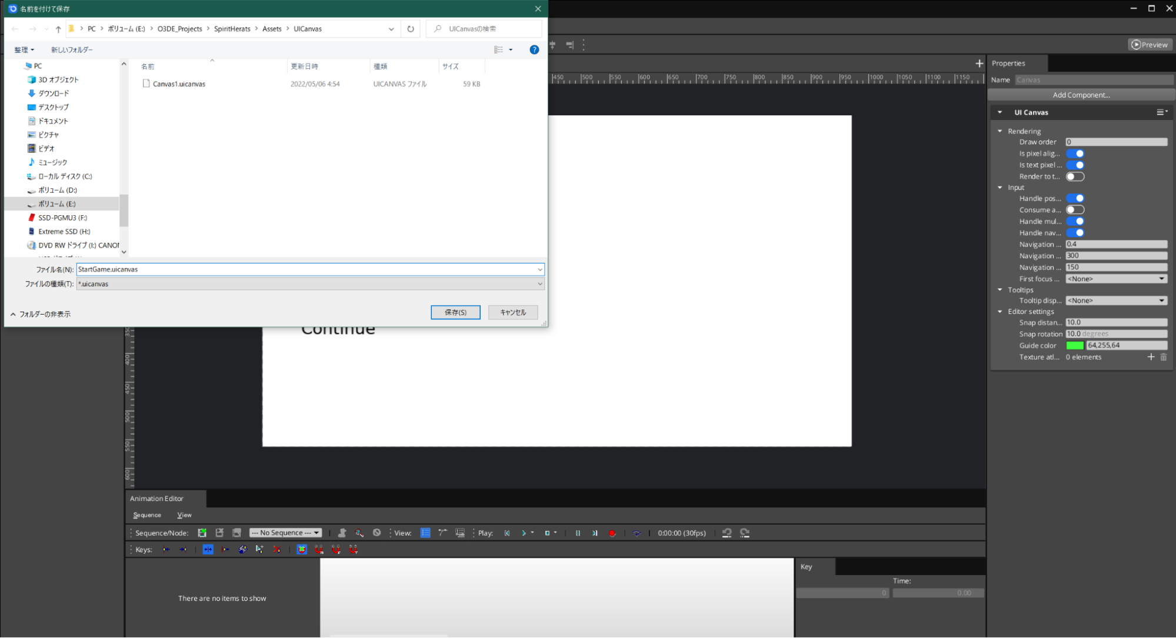Open the help icon in save dialog
This screenshot has height=638, width=1176.
534,49
